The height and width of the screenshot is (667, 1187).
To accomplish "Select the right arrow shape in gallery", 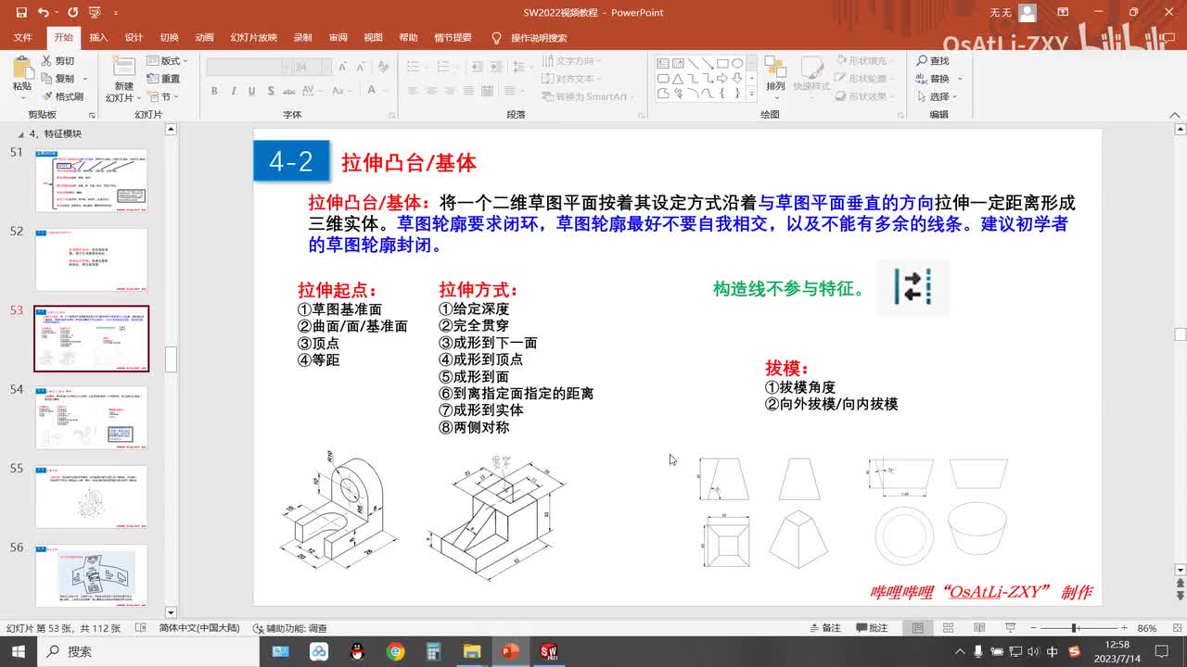I will click(722, 79).
